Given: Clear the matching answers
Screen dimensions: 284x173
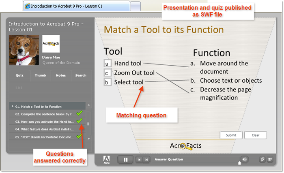Looking at the screenshot, I should click(256, 135).
